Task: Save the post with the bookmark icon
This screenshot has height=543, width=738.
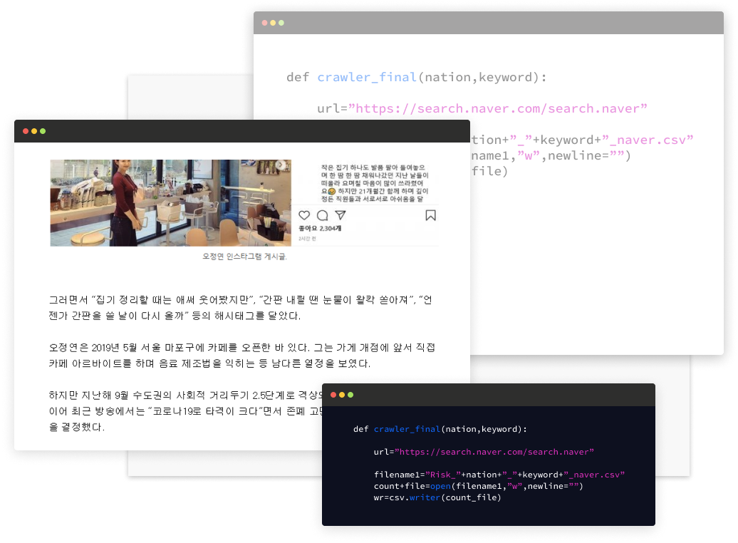Action: tap(431, 215)
